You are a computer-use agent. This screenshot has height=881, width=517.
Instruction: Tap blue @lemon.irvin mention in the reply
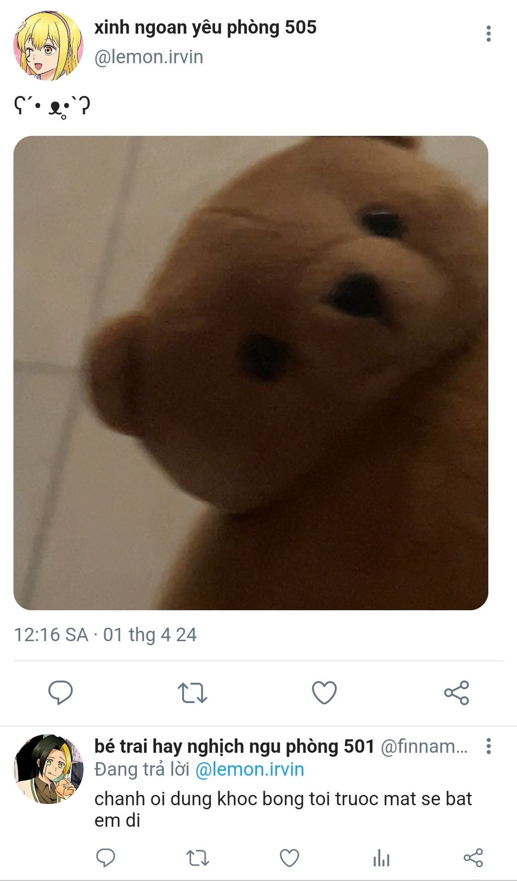point(250,769)
